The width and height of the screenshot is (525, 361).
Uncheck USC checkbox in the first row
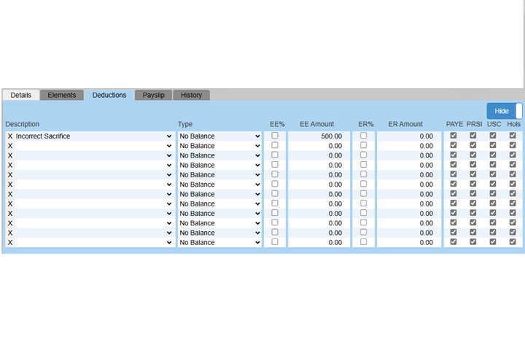(x=493, y=136)
